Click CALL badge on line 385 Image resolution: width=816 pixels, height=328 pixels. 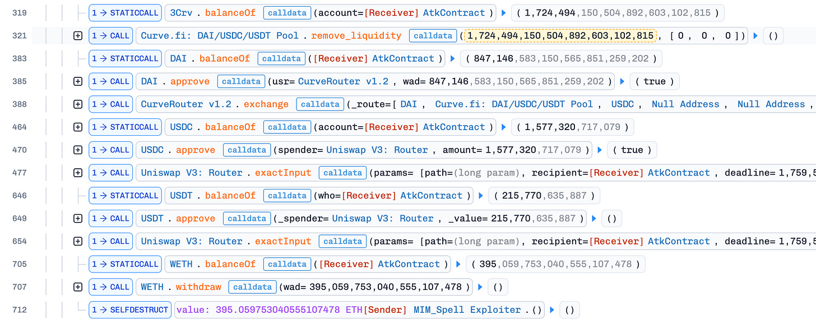110,81
